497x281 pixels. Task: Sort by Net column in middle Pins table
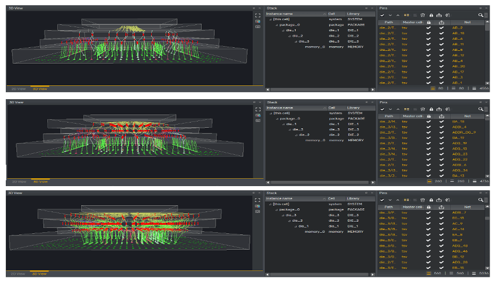click(x=467, y=116)
